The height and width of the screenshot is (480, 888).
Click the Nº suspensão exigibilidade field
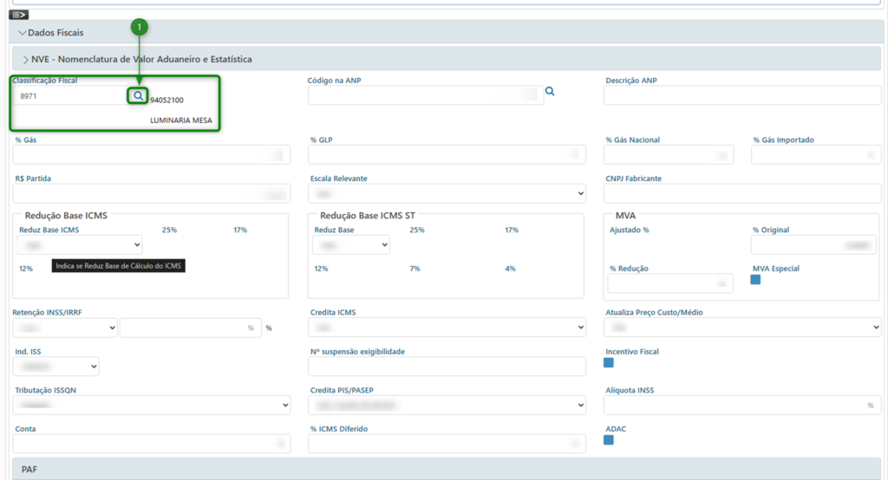pos(447,366)
